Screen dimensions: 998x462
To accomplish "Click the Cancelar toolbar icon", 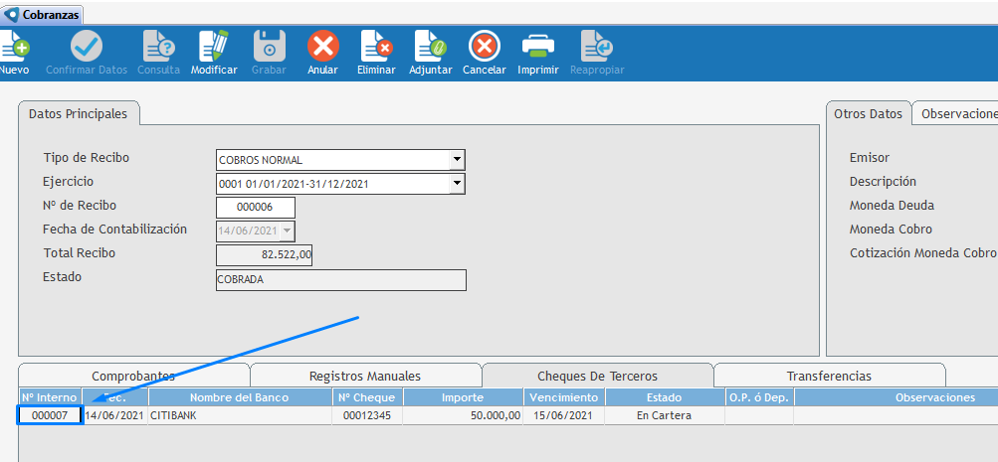I will click(484, 47).
